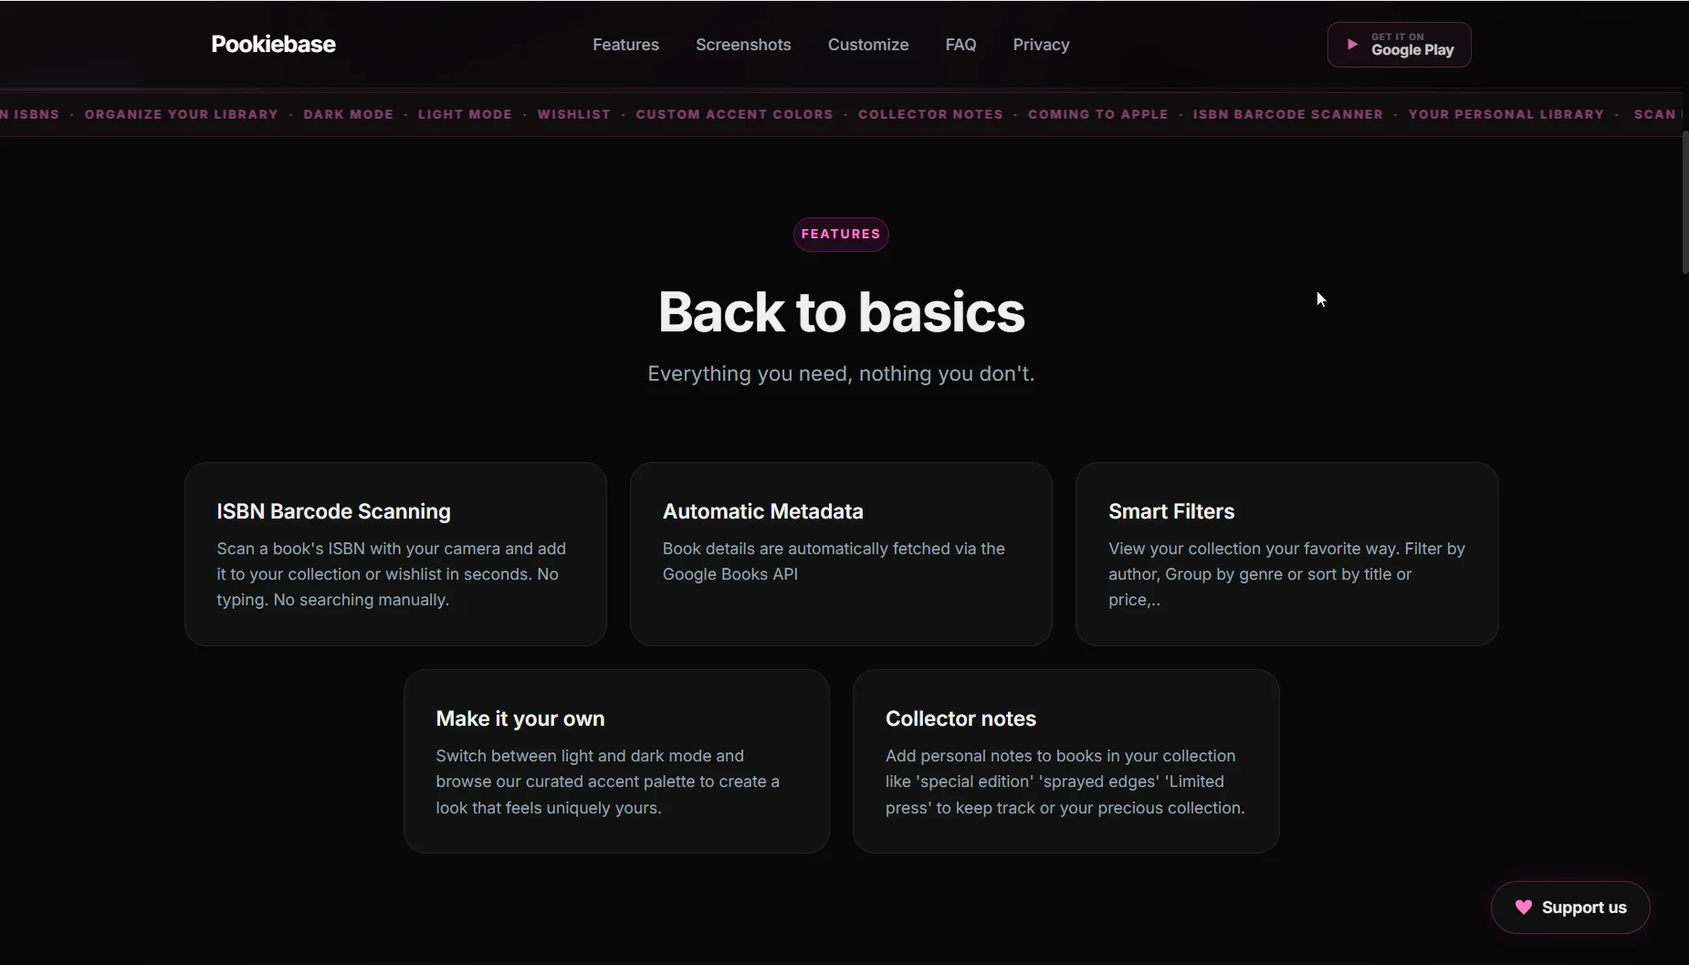The height and width of the screenshot is (965, 1689).
Task: Select the ISBN Barcode Scanning feature card
Action: pos(394,554)
